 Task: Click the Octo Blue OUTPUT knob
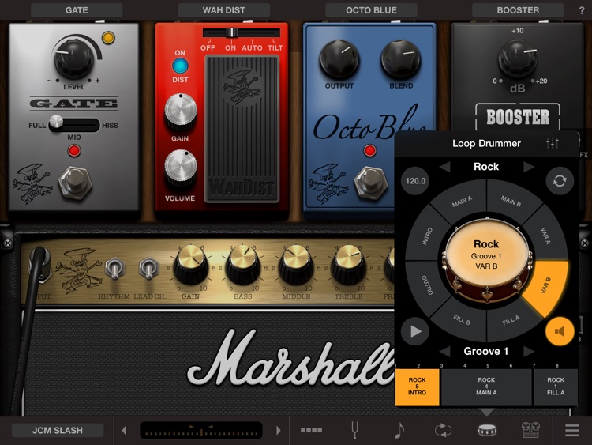[339, 59]
